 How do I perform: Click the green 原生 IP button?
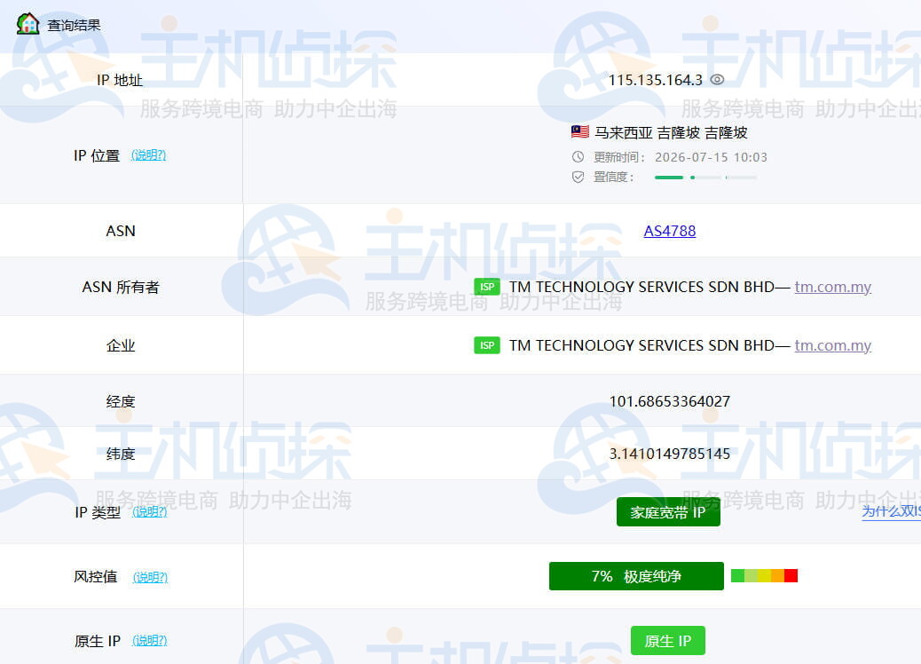668,641
